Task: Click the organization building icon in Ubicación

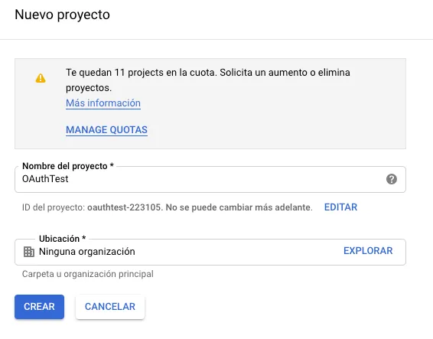Action: point(29,252)
